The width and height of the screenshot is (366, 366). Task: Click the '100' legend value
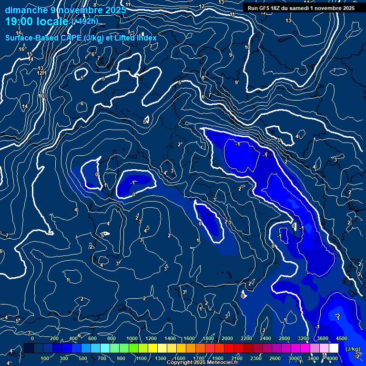(45, 358)
